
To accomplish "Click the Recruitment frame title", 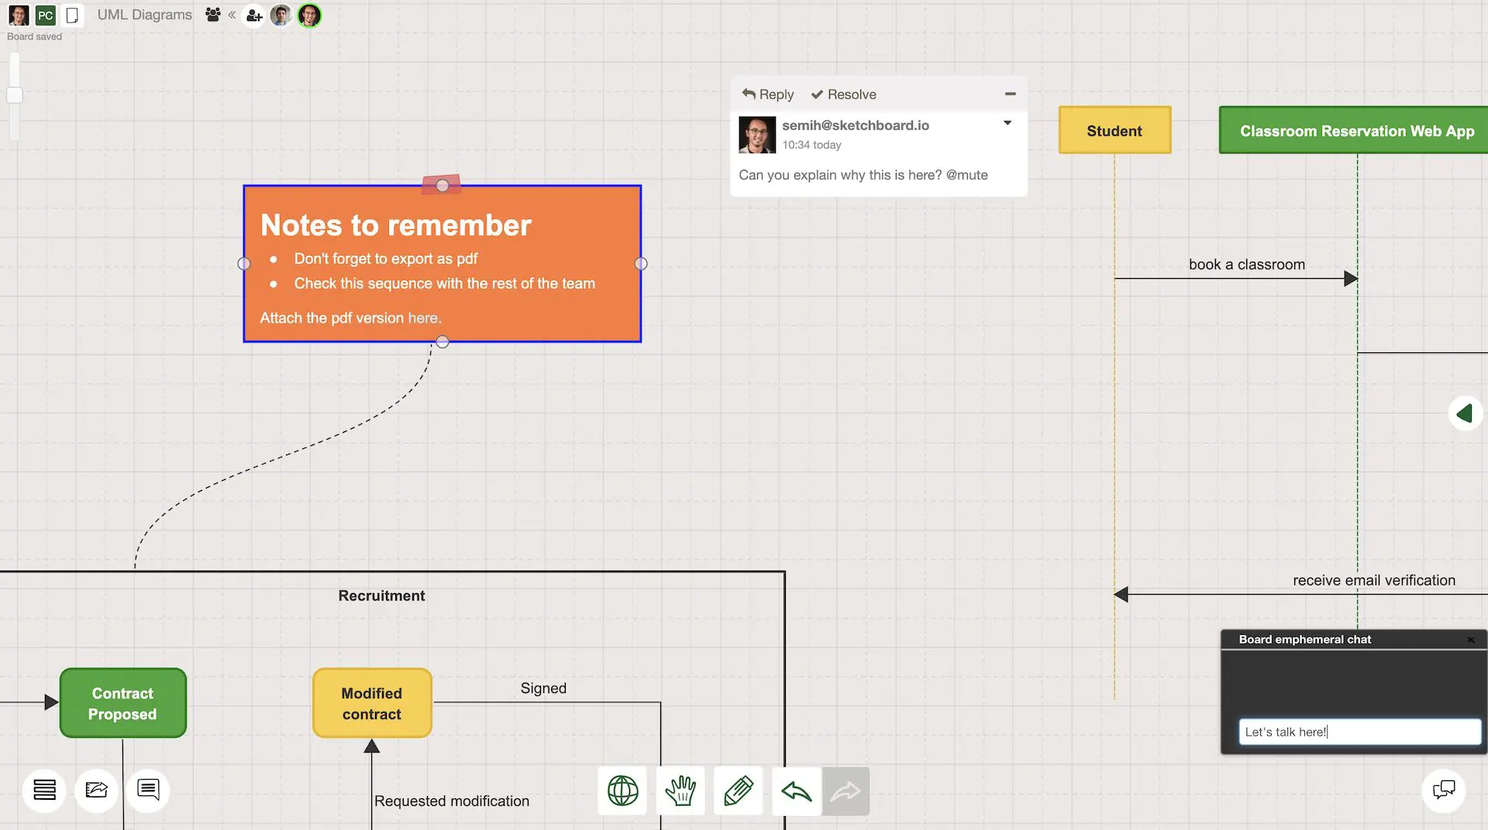I will (381, 595).
